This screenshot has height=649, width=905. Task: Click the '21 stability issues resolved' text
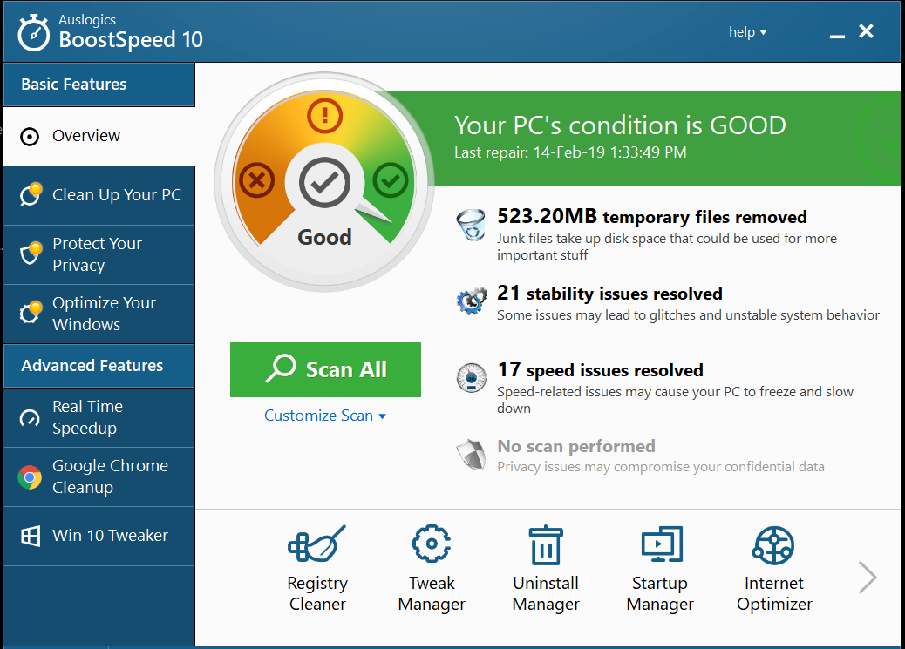click(609, 293)
